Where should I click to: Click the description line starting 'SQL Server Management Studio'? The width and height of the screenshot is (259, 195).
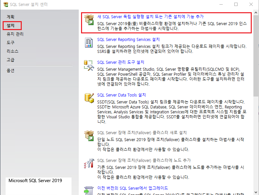(x=169, y=69)
